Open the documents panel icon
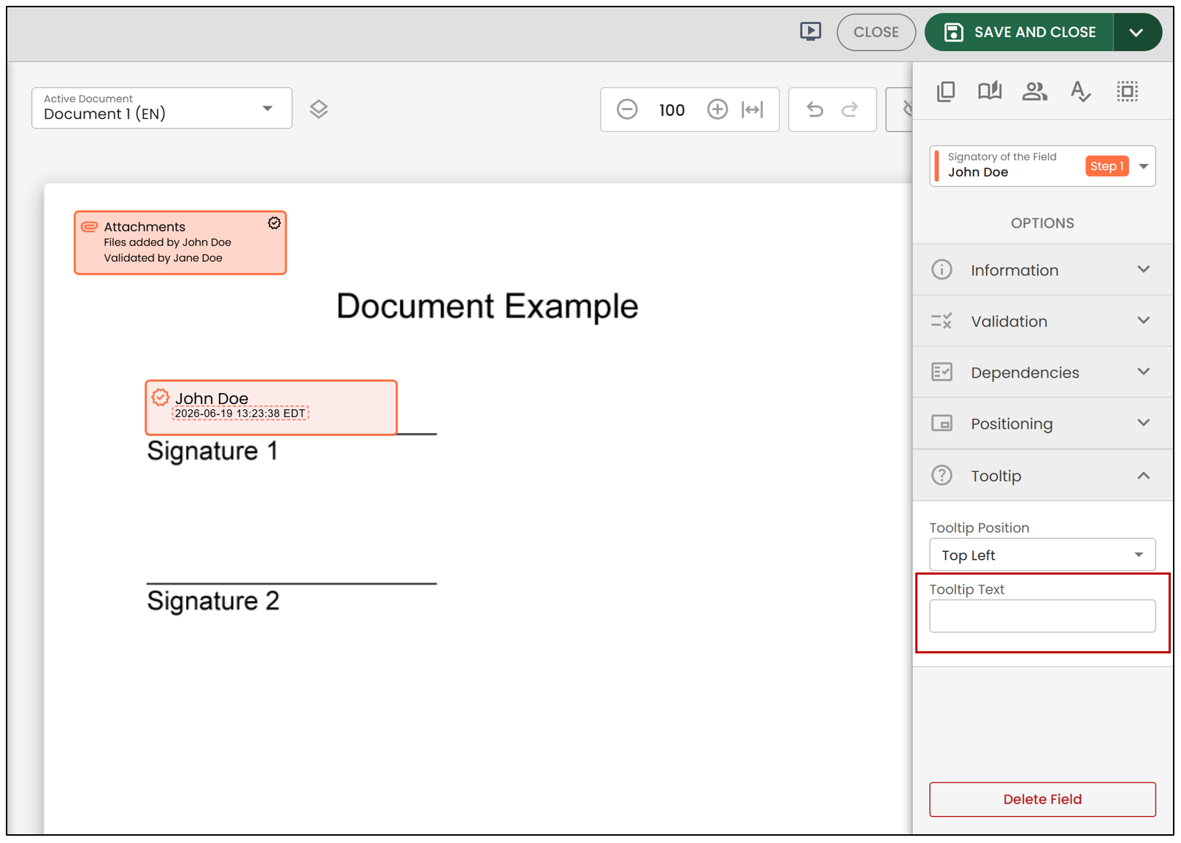The image size is (1181, 843). pyautogui.click(x=946, y=91)
